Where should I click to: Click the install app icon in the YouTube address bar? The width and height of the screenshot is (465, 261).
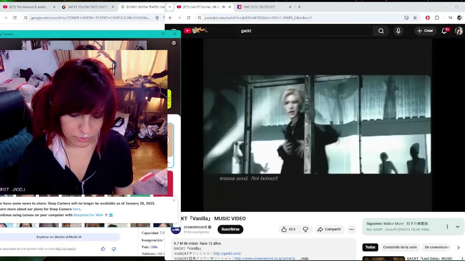click(407, 18)
